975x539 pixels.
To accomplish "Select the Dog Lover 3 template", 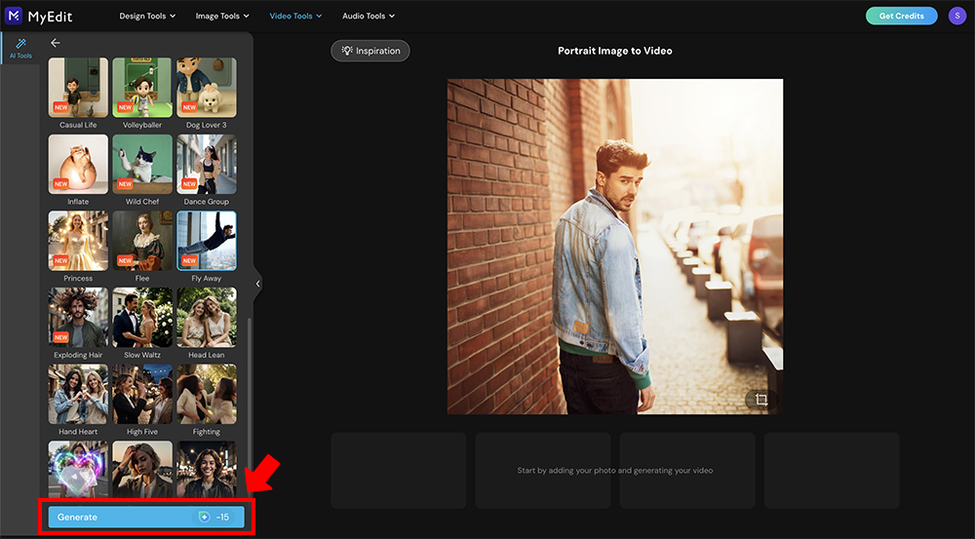I will point(207,89).
